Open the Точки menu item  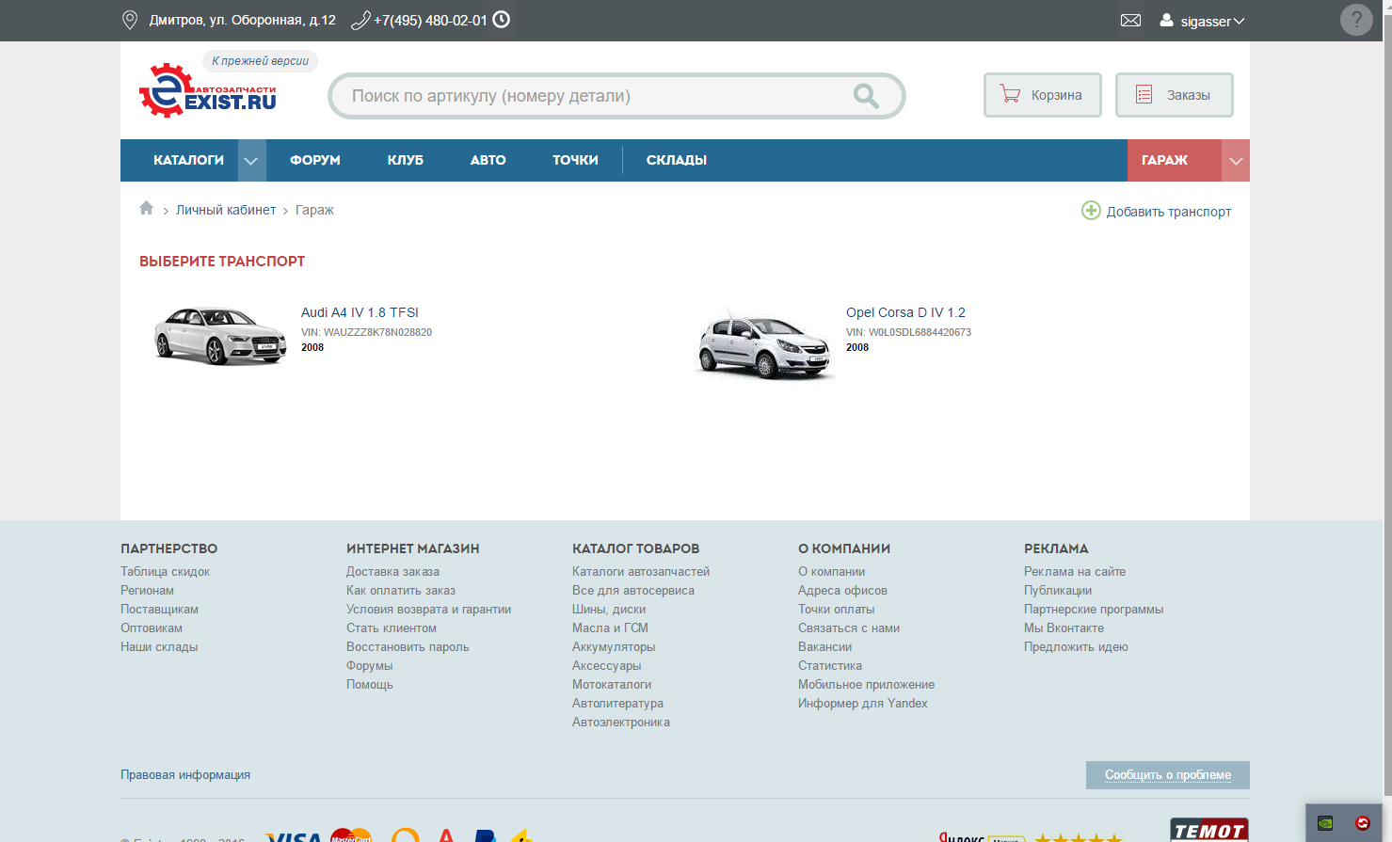pos(575,160)
